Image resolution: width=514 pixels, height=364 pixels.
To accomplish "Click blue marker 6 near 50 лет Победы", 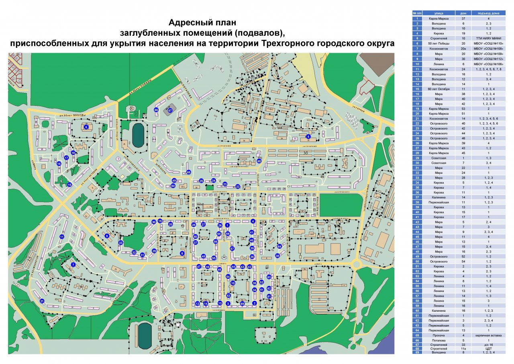I will point(86,127).
